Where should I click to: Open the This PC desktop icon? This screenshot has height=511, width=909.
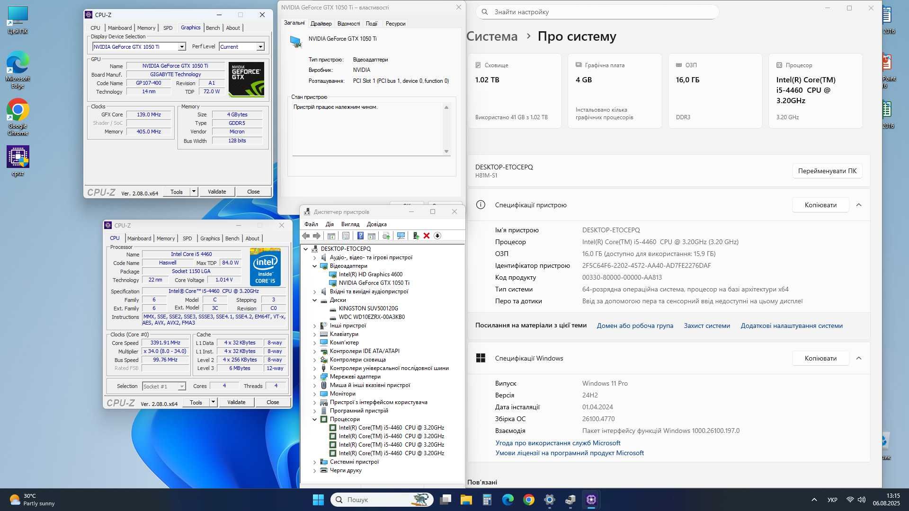pos(18,20)
